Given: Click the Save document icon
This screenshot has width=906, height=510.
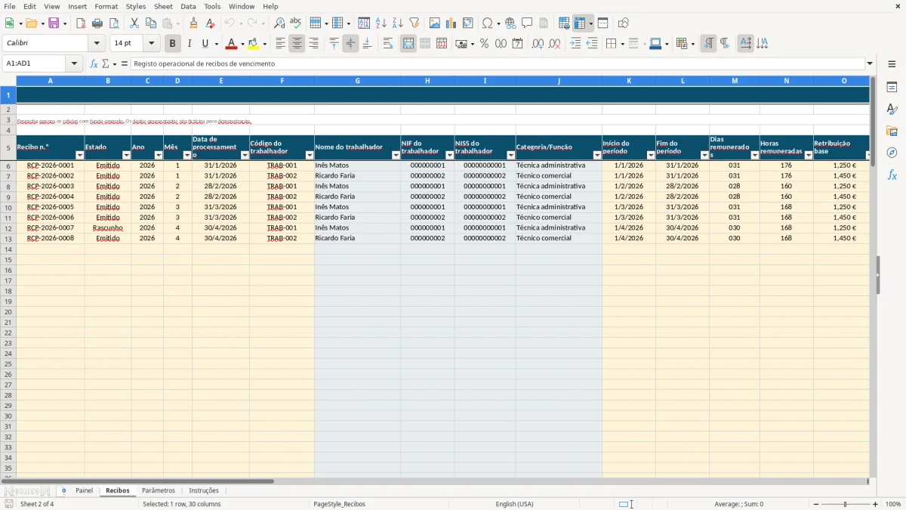Looking at the screenshot, I should [x=54, y=23].
